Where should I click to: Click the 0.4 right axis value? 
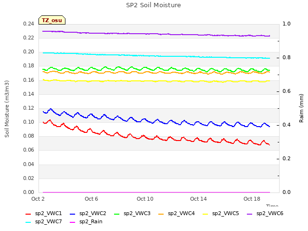[x=286, y=125]
